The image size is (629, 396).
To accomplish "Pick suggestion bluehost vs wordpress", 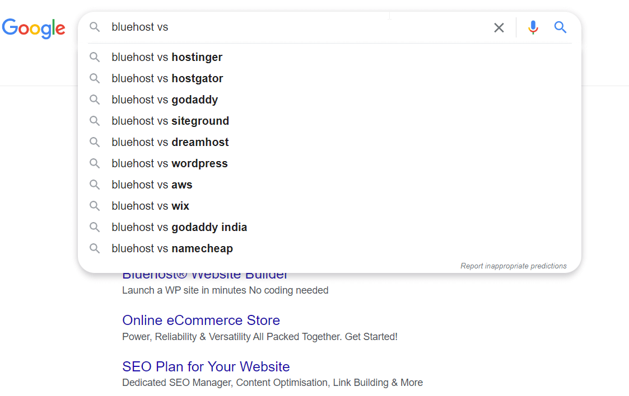I will [329, 163].
